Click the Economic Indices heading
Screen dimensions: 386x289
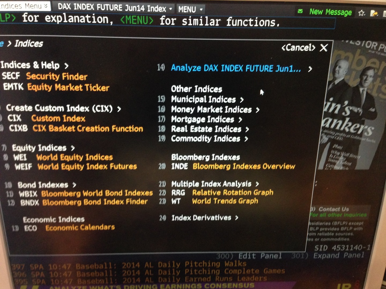(x=54, y=219)
